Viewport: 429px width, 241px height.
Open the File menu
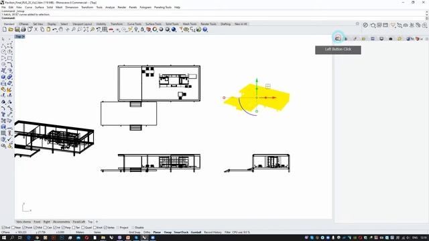3,7
